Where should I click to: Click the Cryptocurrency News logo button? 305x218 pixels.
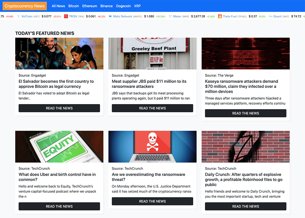(25, 6)
